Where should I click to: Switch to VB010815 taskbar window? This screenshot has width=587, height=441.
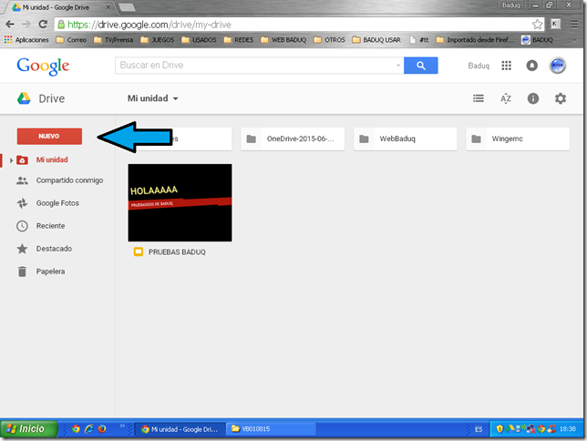tap(271, 429)
